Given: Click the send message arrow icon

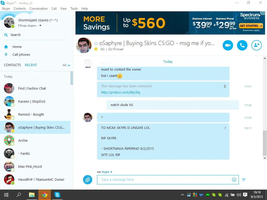Looking at the screenshot, I should [244, 180].
